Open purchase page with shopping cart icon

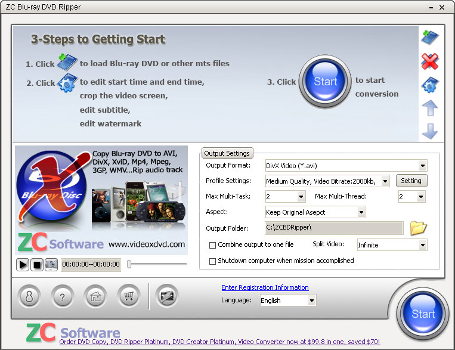(x=129, y=296)
